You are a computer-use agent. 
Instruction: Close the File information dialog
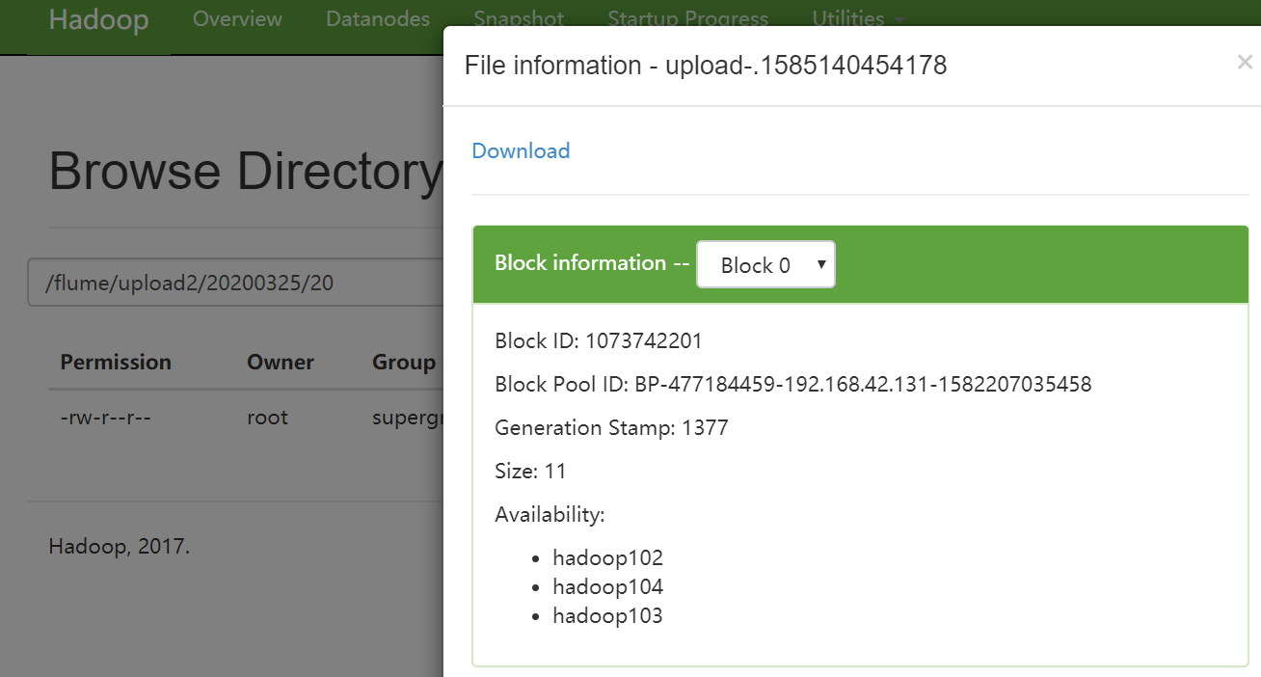pos(1245,63)
